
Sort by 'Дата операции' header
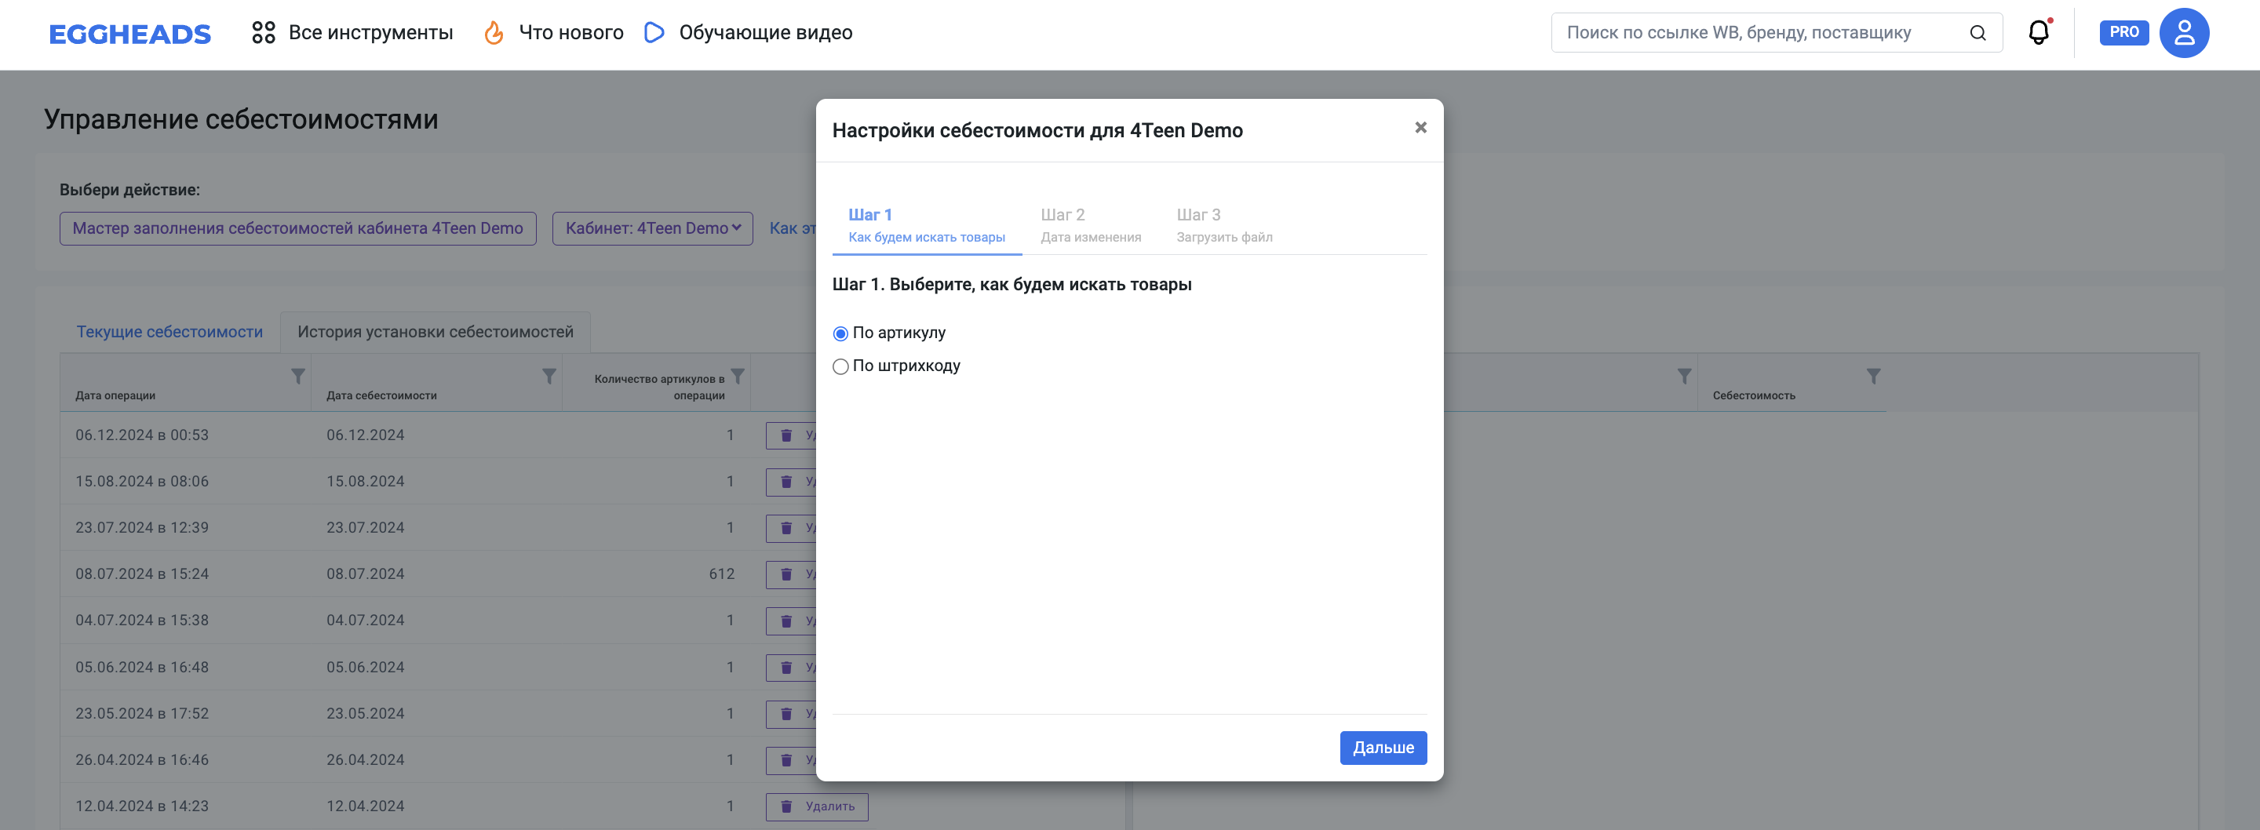click(x=115, y=395)
